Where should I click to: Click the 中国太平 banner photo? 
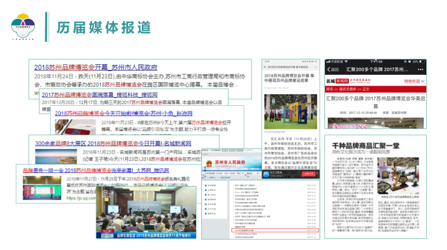pos(376,123)
